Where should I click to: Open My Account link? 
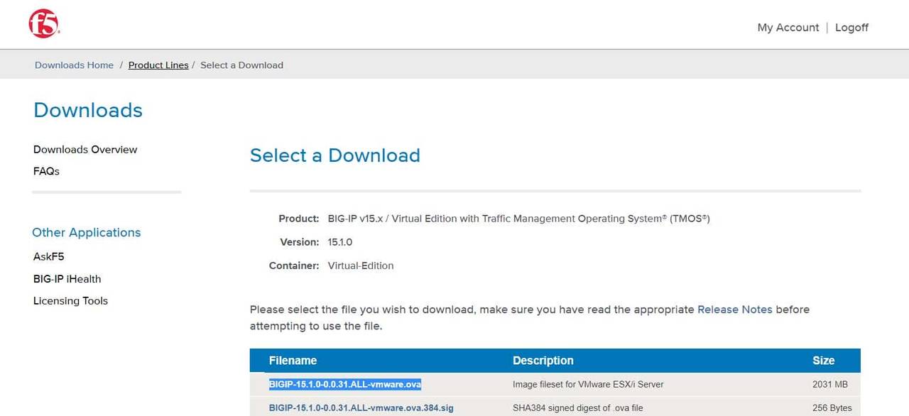coord(788,28)
